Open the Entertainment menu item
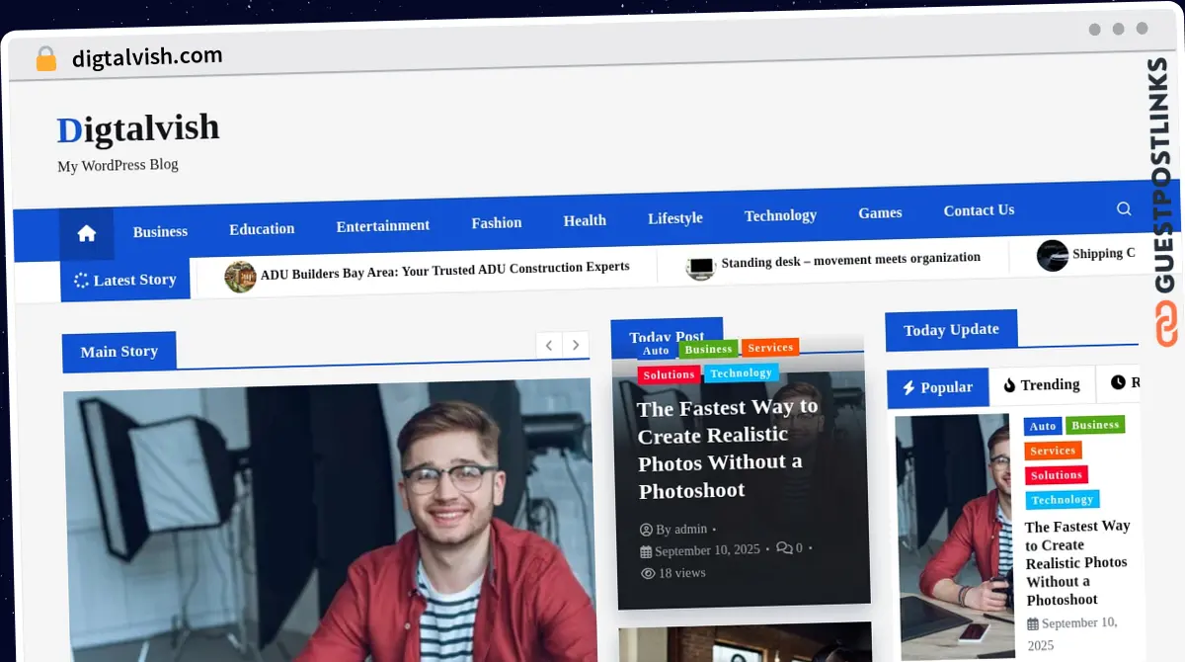The image size is (1185, 662). coord(382,225)
